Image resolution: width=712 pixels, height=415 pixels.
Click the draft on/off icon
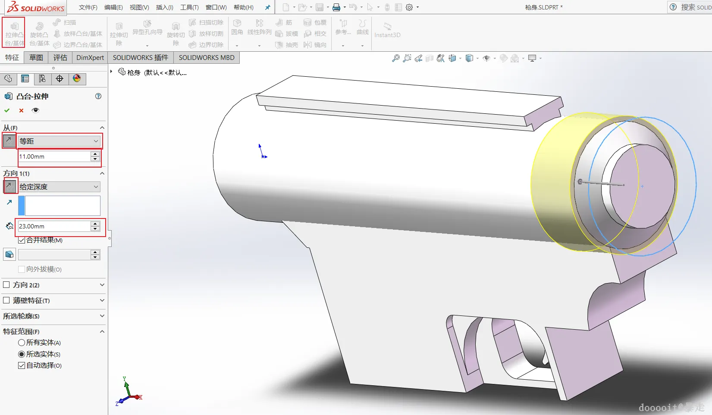click(x=9, y=255)
